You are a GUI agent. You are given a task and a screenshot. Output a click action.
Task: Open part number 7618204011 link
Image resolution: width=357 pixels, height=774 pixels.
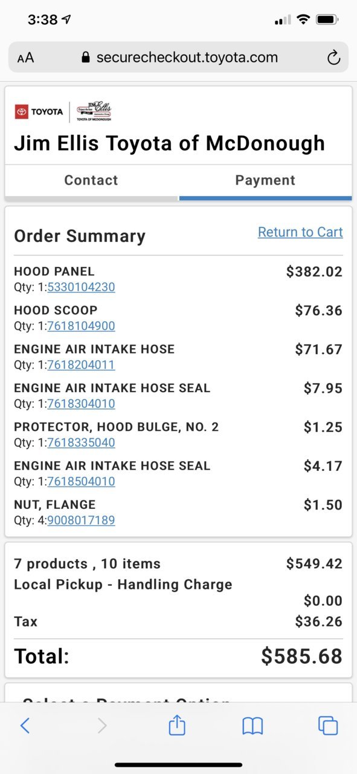(81, 364)
